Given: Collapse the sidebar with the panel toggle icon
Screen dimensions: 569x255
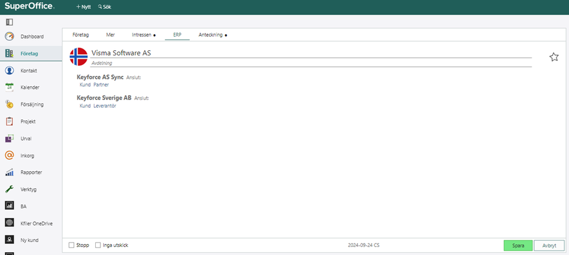Looking at the screenshot, I should (x=10, y=22).
